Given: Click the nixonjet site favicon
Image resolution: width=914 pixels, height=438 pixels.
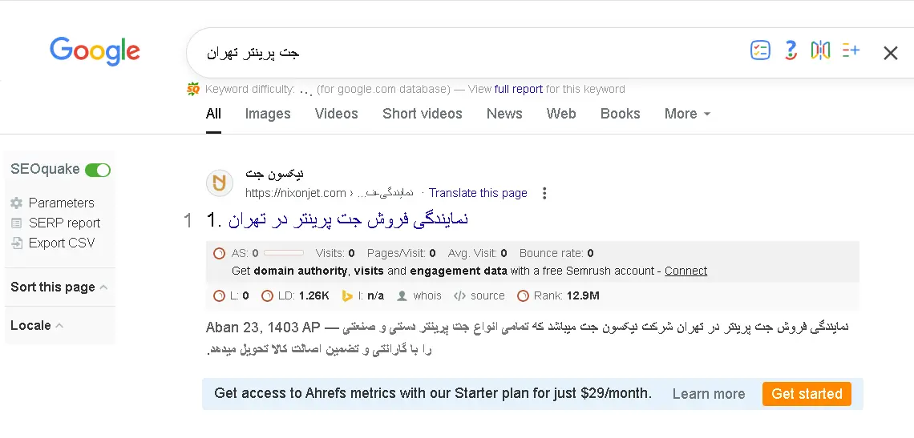Looking at the screenshot, I should coord(220,183).
